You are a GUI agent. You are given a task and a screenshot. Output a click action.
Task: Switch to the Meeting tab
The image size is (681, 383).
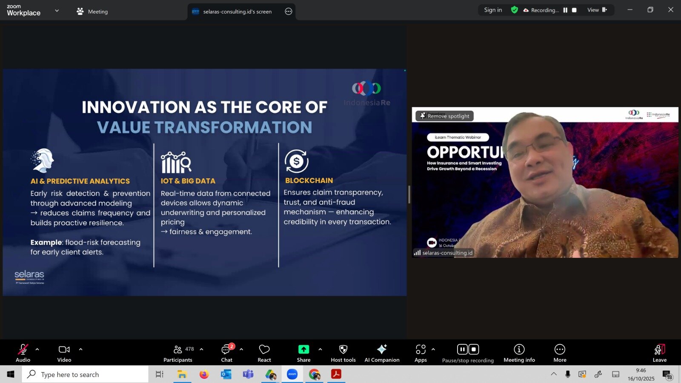click(x=92, y=11)
